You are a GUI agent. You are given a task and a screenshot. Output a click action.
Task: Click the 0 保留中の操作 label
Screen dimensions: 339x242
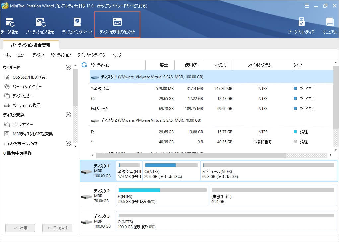(x=17, y=153)
